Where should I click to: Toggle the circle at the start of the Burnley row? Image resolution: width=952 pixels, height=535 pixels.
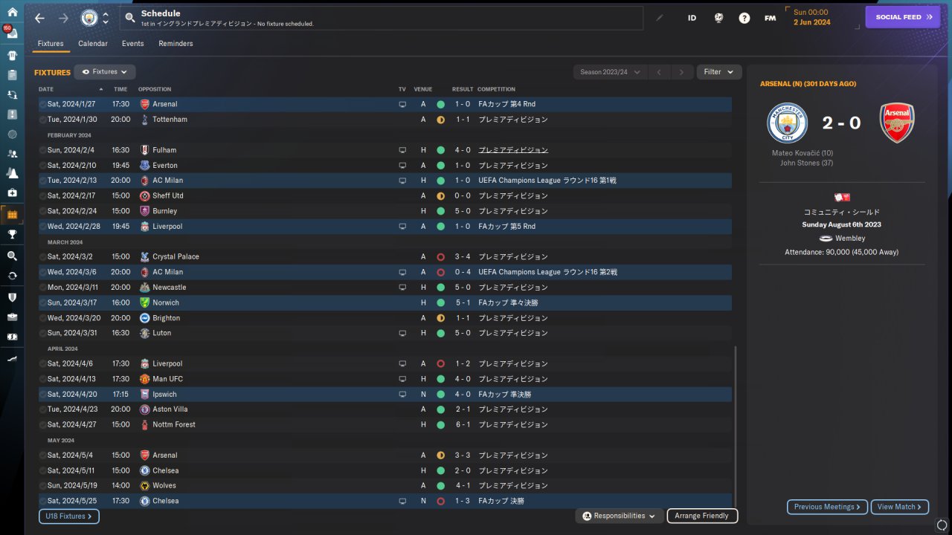[43, 211]
